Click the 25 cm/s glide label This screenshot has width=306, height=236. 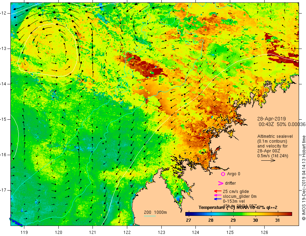[x=236, y=192]
